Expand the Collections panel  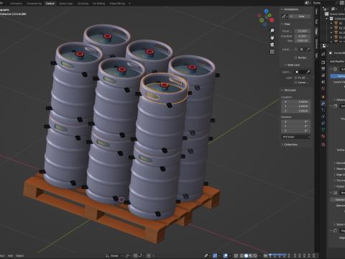[282, 145]
